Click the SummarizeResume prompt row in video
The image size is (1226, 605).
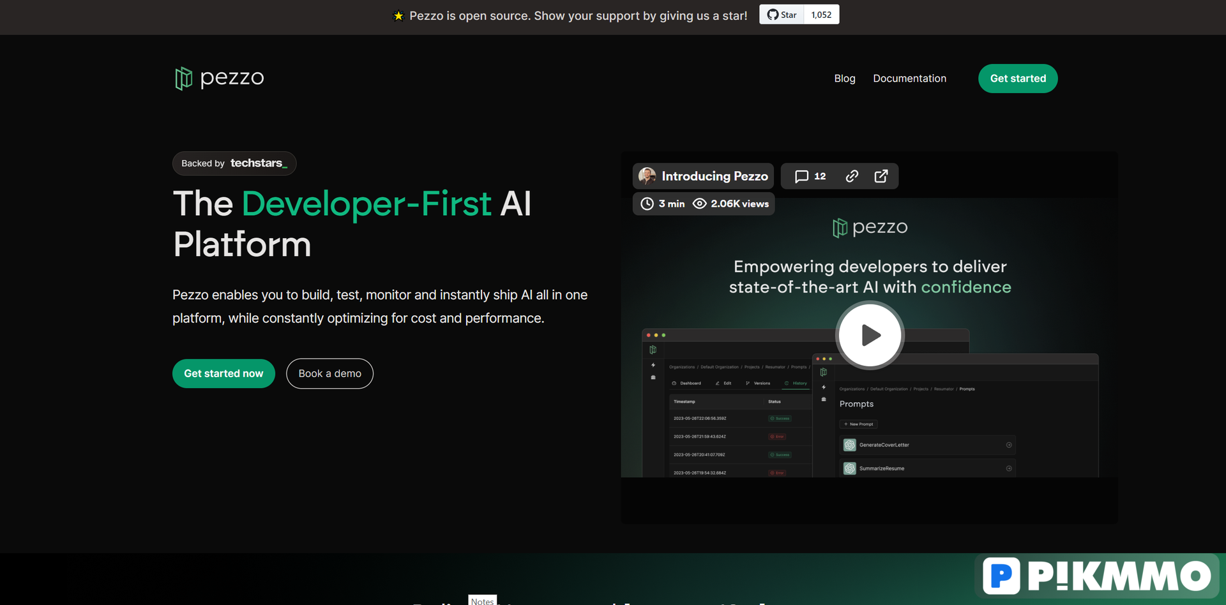(x=927, y=468)
